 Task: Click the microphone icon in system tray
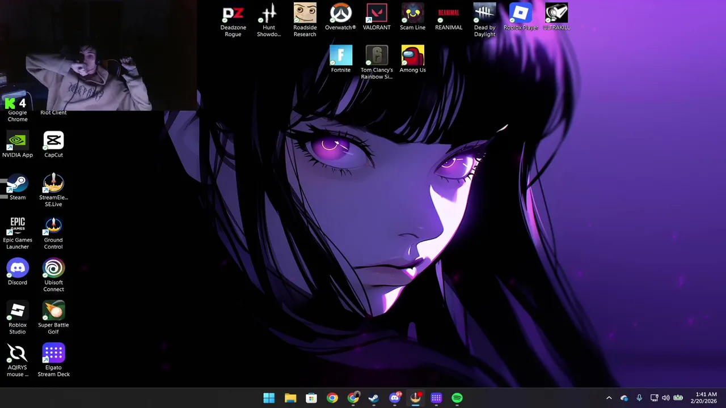[x=639, y=398]
